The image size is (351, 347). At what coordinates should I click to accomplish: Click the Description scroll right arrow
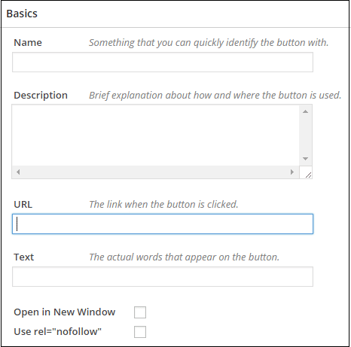point(292,172)
